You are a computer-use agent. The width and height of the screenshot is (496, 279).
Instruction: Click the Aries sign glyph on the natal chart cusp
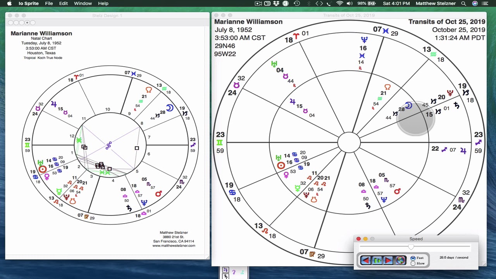click(76, 77)
